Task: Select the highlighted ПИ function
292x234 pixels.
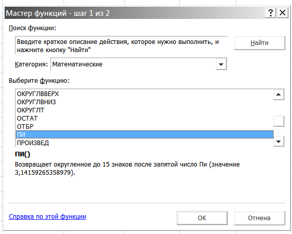Action: (144, 134)
